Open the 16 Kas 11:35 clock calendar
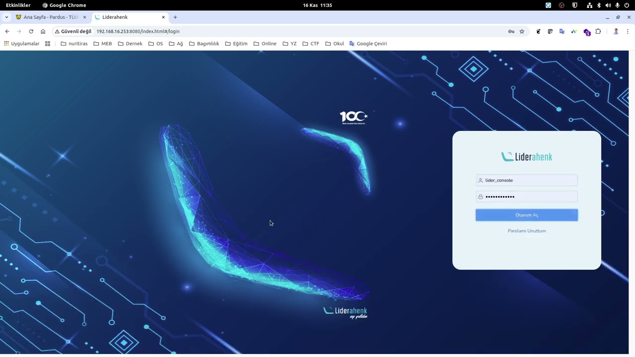 pyautogui.click(x=317, y=5)
